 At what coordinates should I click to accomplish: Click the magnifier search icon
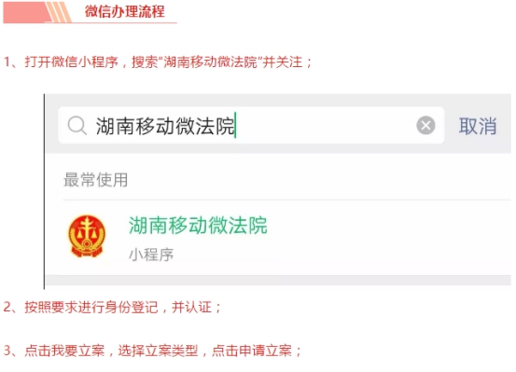coord(77,126)
